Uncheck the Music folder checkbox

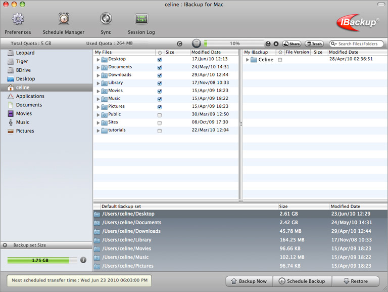160,99
